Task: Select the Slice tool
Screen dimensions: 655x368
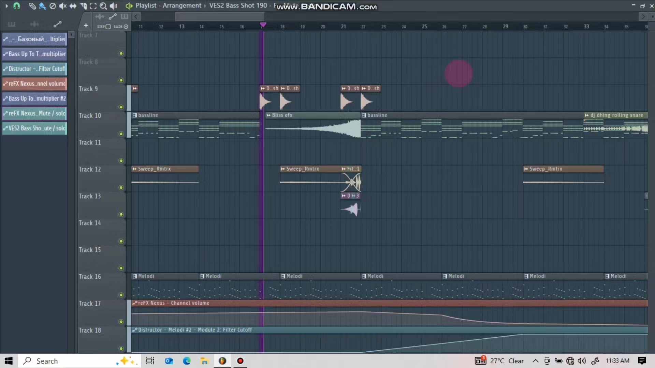Action: pos(83,6)
